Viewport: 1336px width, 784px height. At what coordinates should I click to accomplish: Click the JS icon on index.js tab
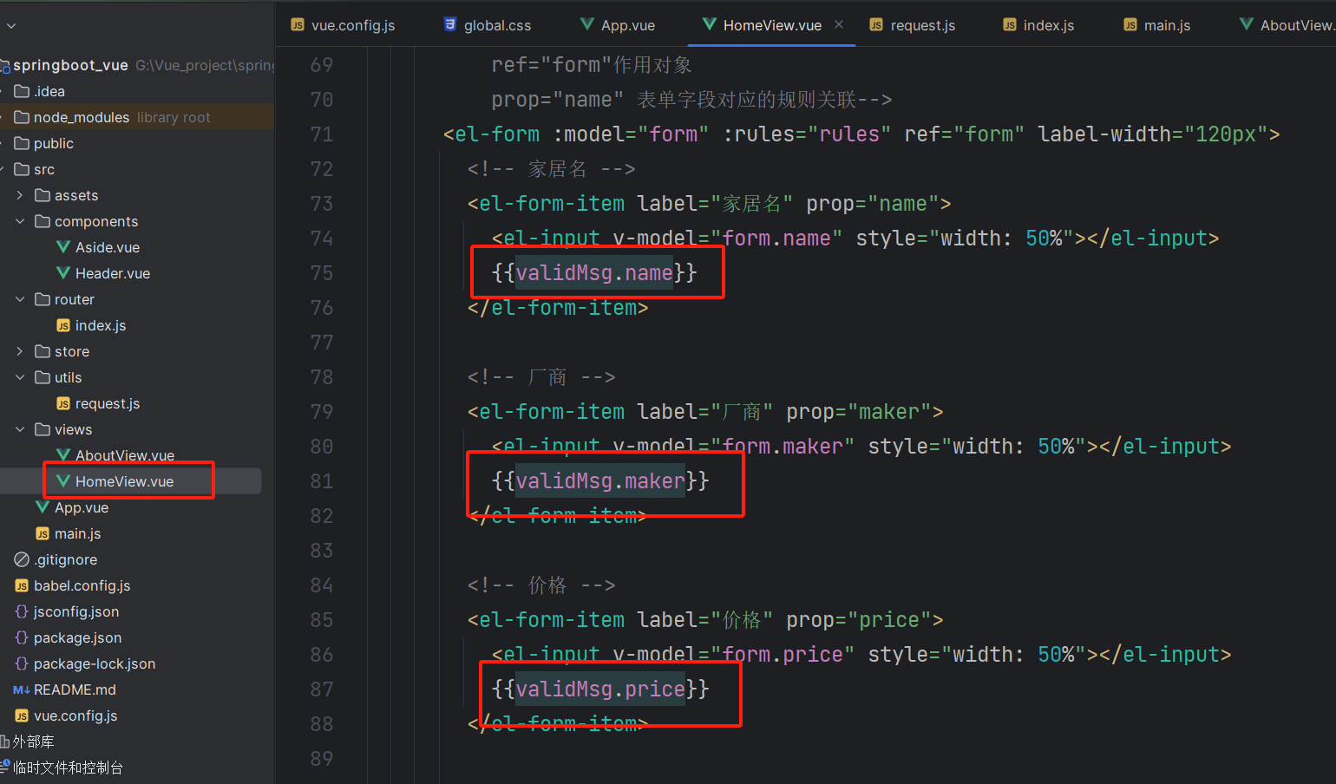(x=1010, y=25)
